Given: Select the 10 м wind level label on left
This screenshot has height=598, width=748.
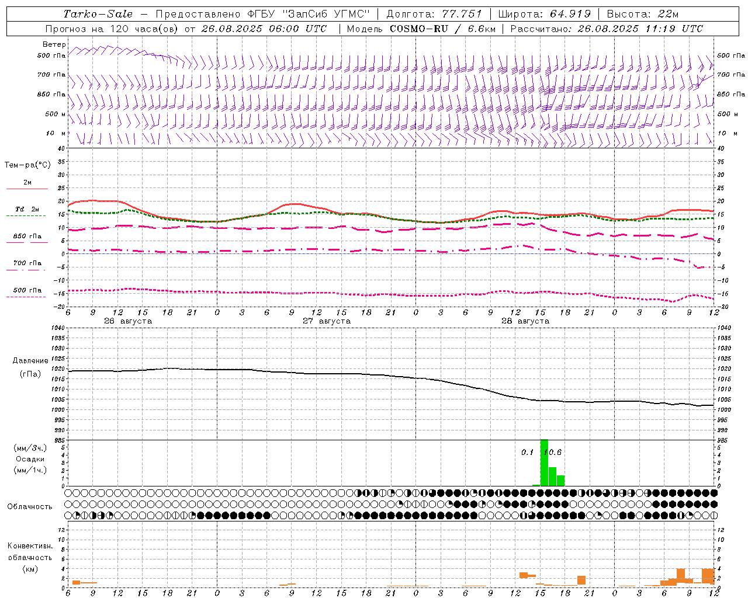Looking at the screenshot, I should 56,133.
